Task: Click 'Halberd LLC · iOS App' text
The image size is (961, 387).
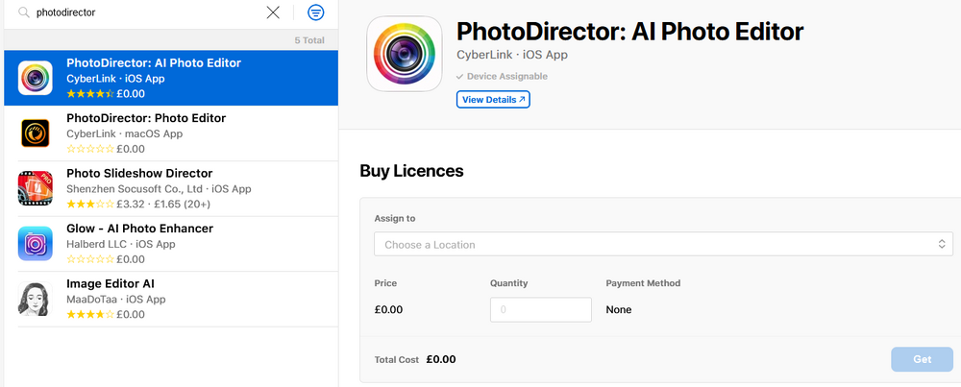Action: tap(121, 244)
